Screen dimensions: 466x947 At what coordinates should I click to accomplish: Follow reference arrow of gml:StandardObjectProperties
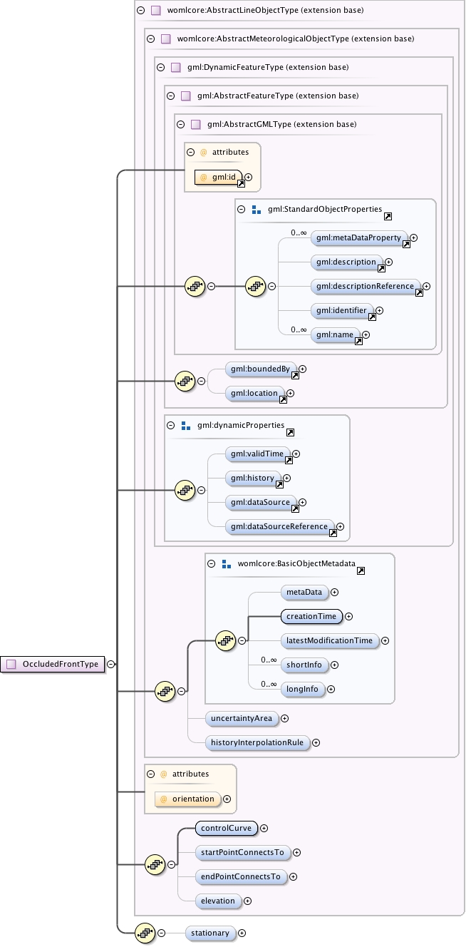(x=388, y=216)
